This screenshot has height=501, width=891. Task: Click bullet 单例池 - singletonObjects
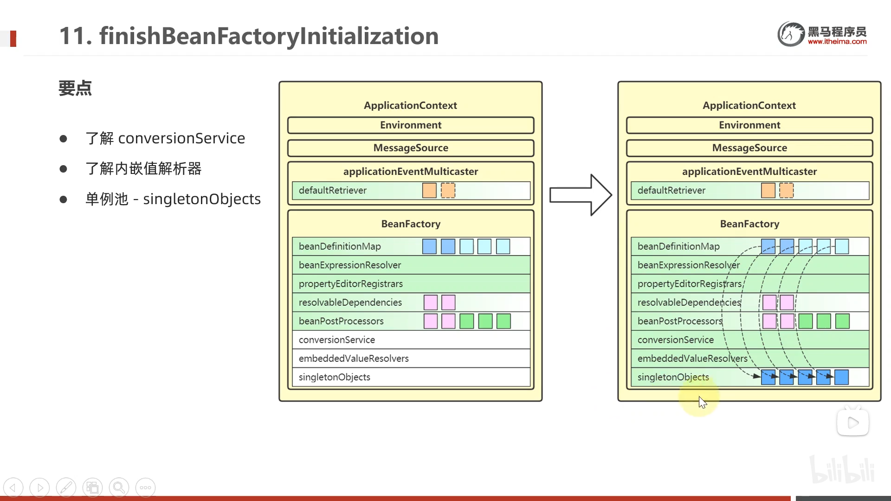173,199
